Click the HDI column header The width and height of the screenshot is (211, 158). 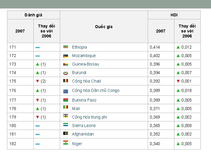[x=174, y=15]
